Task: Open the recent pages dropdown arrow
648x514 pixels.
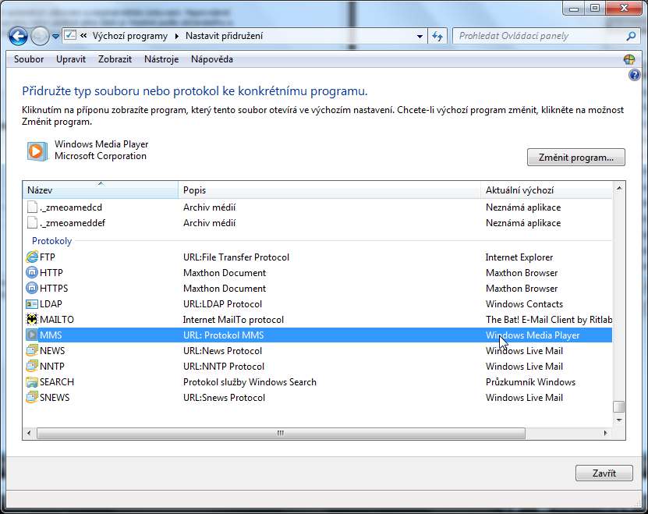Action: pyautogui.click(x=55, y=37)
